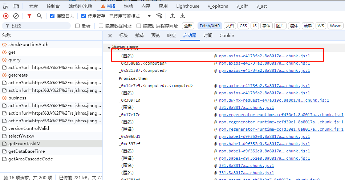Screen dimensions: 345x180
Task: Show the Payload detail tab
Action: pyautogui.click(x=139, y=36)
